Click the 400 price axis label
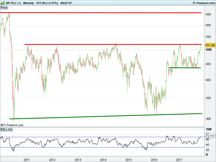 (x=208, y=80)
